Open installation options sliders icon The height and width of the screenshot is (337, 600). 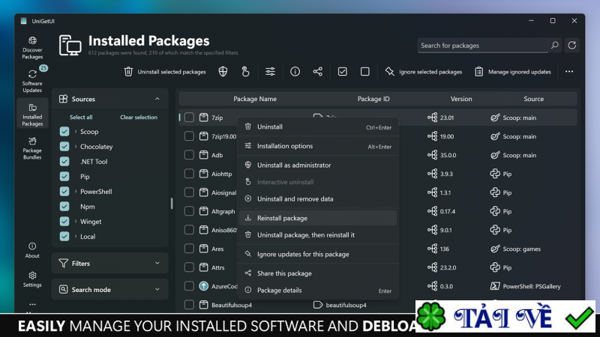coord(270,72)
